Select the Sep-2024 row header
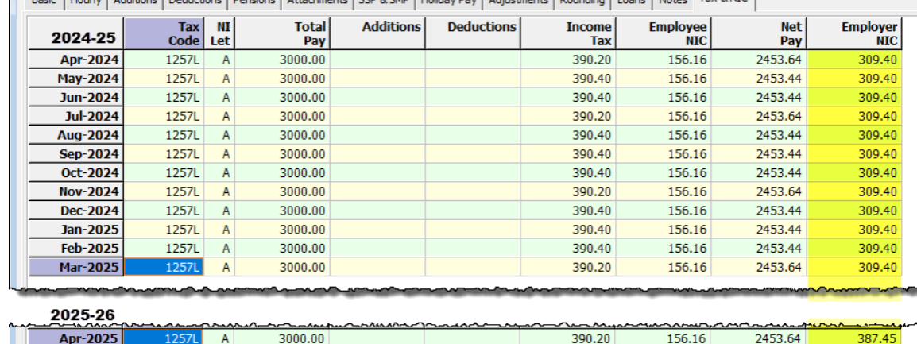Image resolution: width=917 pixels, height=344 pixels. click(76, 154)
